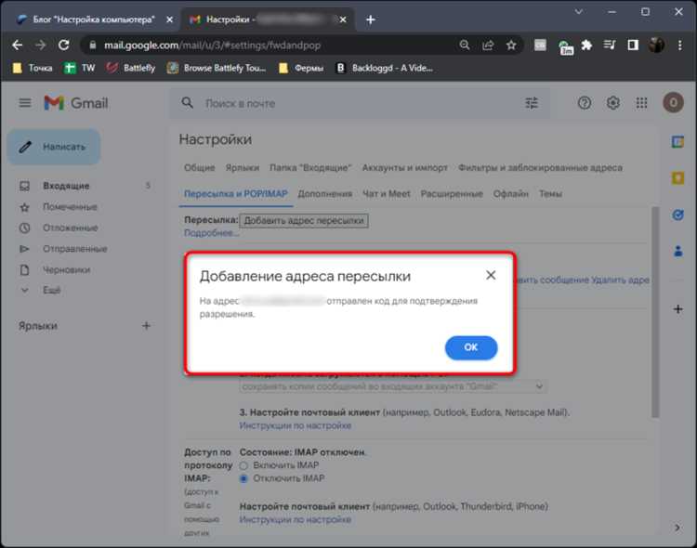Select the Enable IMAP radio button

(243, 465)
